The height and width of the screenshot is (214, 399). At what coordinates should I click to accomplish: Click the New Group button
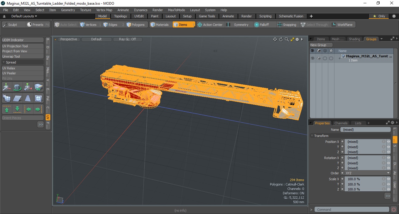[x=321, y=45]
